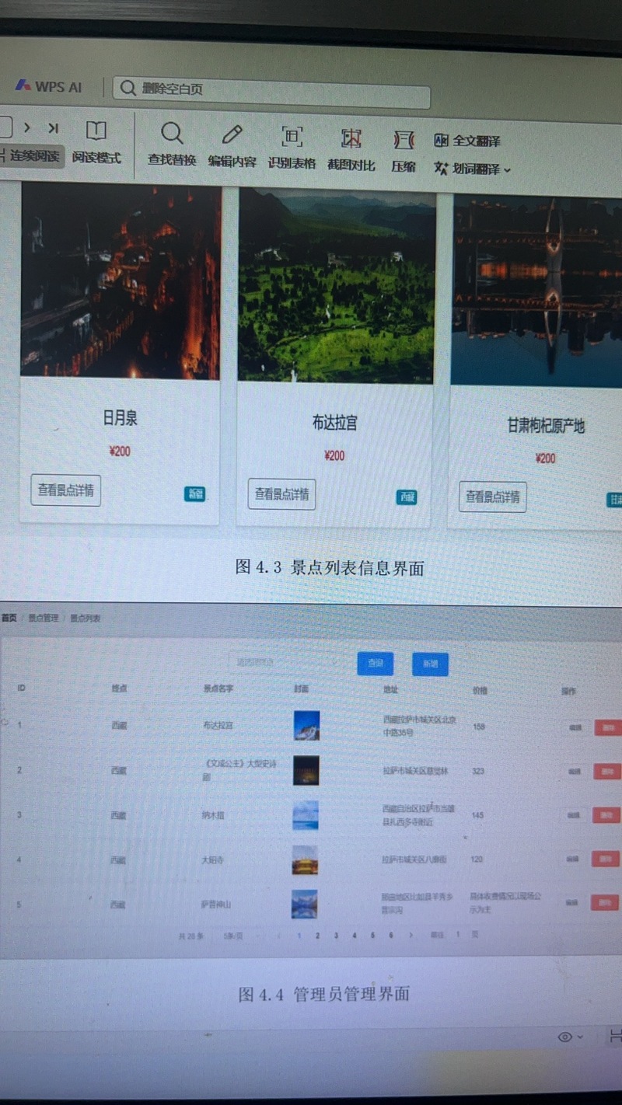The image size is (622, 1105).
Task: Go to pagination page 6
Action: point(391,936)
